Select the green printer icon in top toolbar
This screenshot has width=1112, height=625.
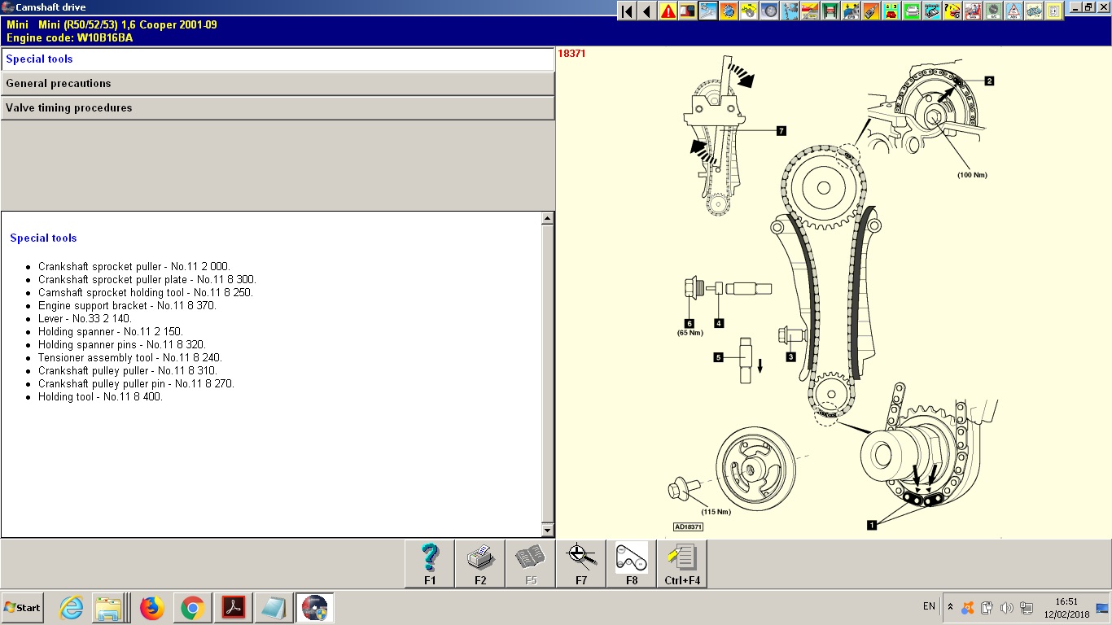coord(912,11)
